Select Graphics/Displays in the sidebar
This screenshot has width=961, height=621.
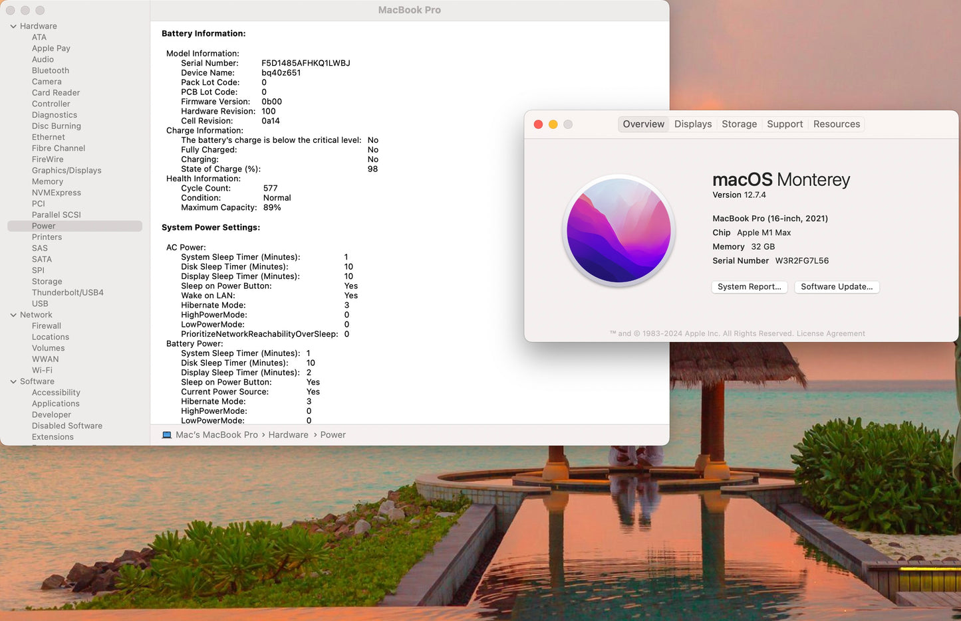point(67,171)
